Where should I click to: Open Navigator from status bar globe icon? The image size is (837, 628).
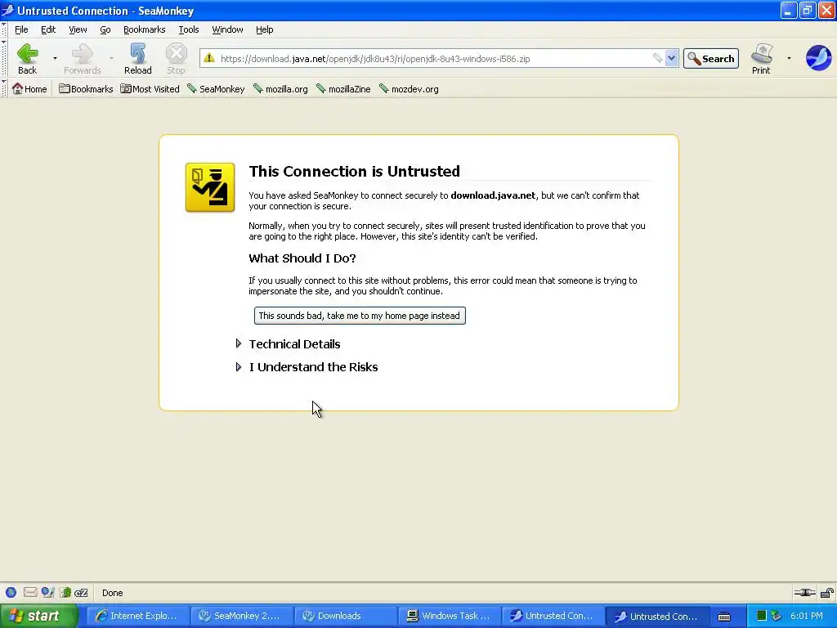[x=11, y=592]
